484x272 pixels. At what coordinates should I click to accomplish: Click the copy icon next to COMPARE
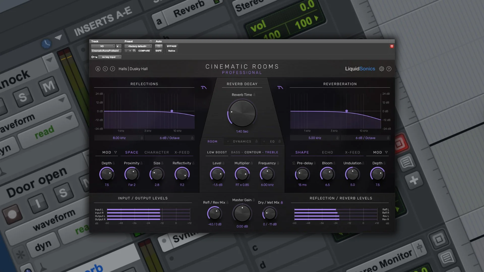click(x=134, y=51)
